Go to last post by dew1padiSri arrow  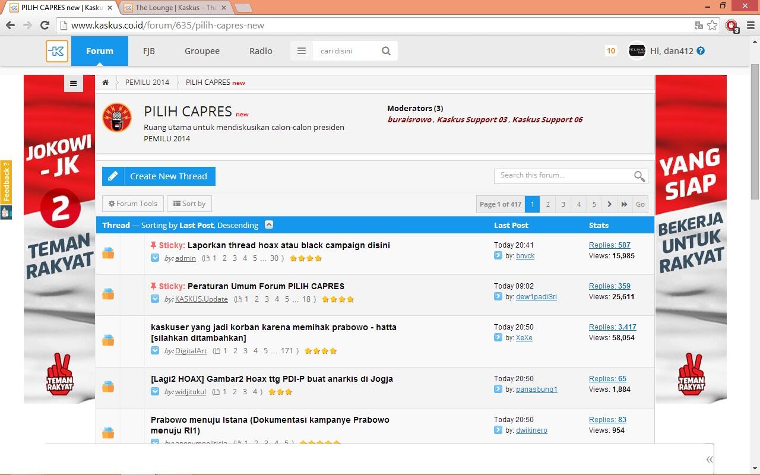(498, 296)
